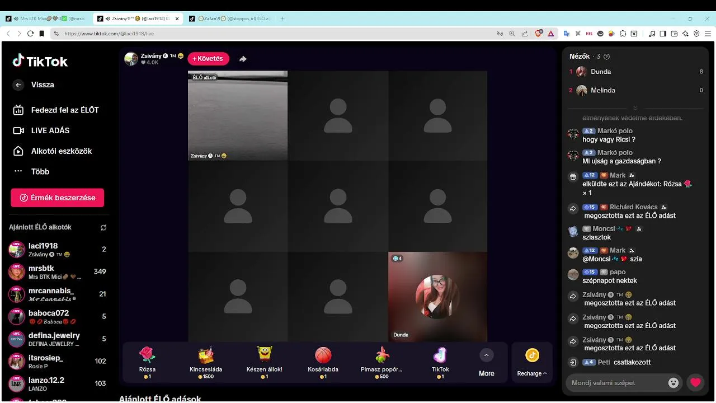Send Rózsa gift
The image size is (716, 403).
click(x=147, y=363)
